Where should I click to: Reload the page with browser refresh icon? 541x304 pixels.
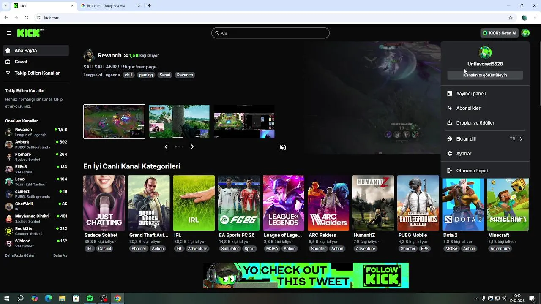(26, 18)
